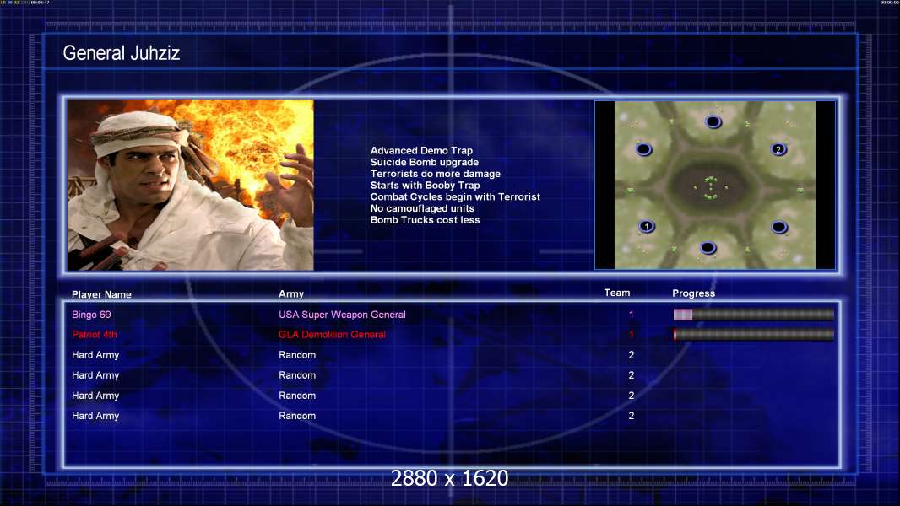Viewport: 900px width, 506px height.
Task: Click the 'Advanced Demo Trap' line
Action: point(421,151)
